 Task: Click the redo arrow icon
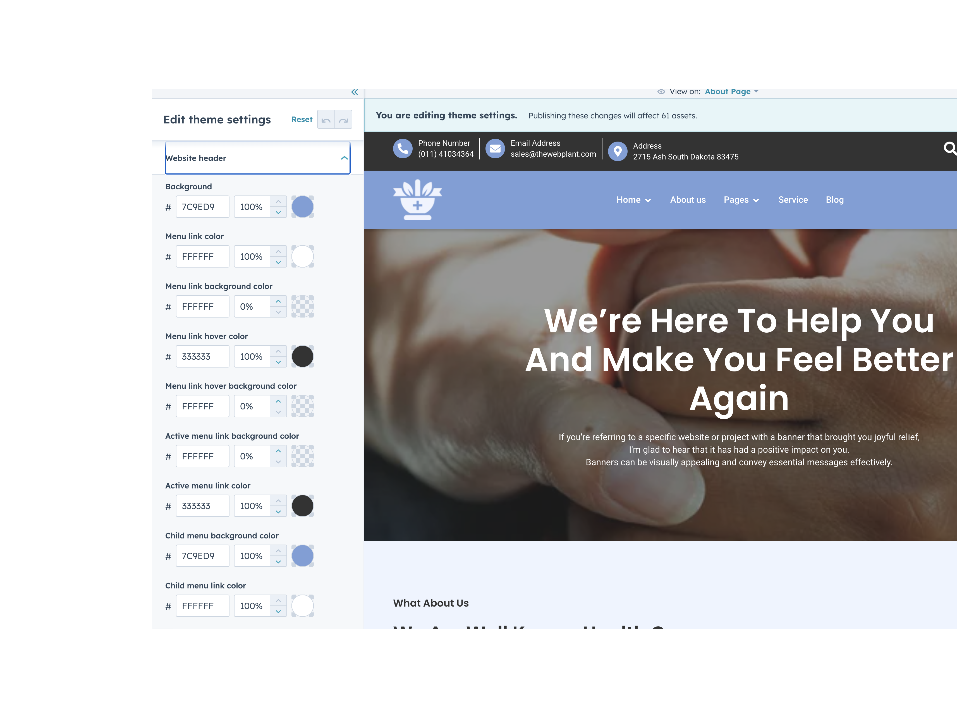click(343, 120)
